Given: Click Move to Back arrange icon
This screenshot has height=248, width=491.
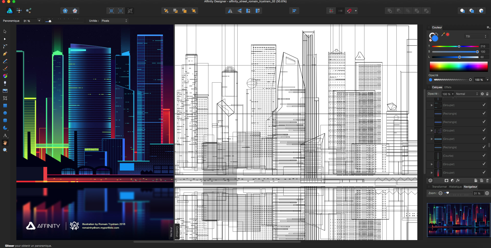Looking at the screenshot, I should click(166, 11).
